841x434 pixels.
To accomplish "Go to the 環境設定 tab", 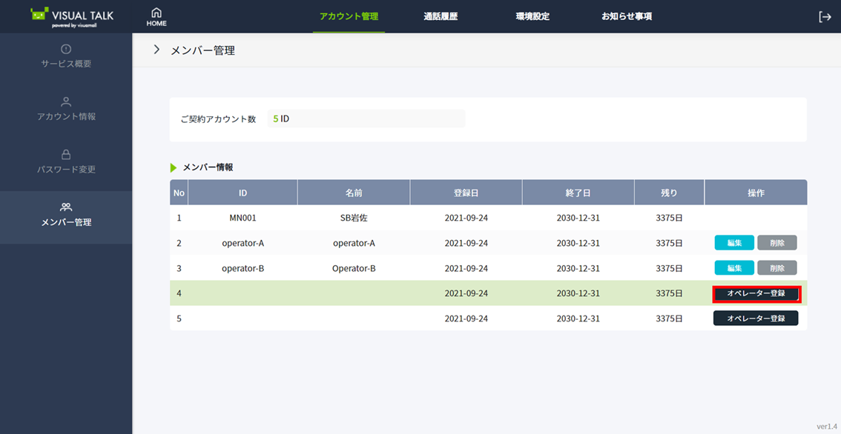I will pos(532,16).
